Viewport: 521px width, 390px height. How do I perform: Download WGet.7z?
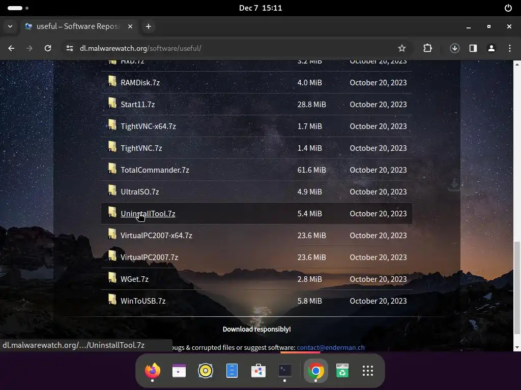pyautogui.click(x=134, y=279)
